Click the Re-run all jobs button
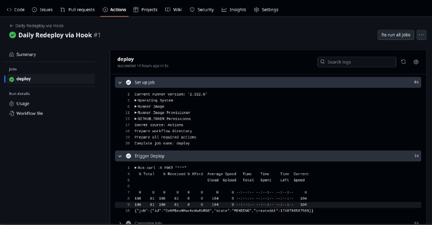 click(396, 35)
